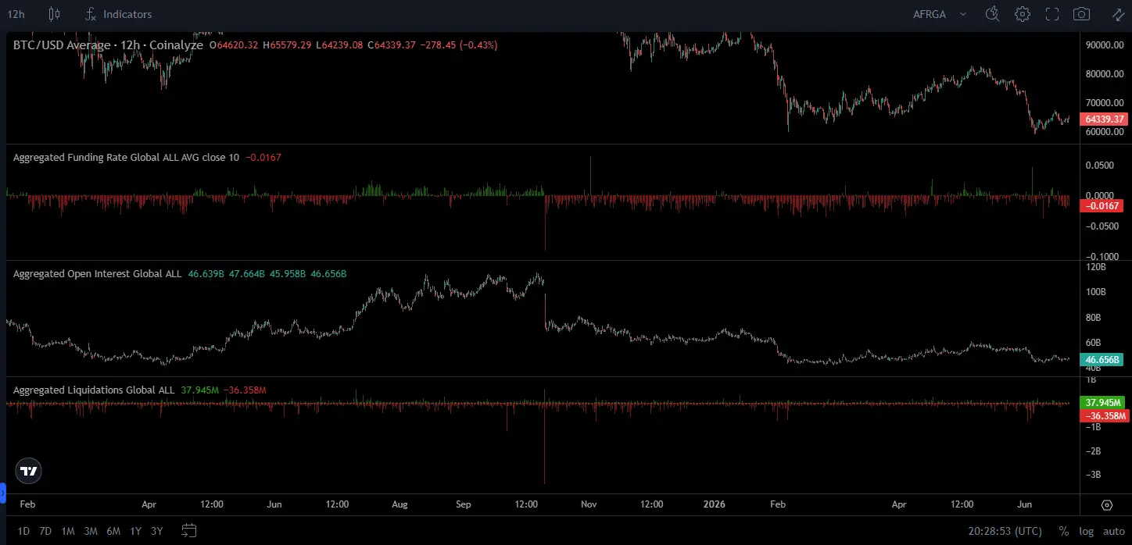Select the 1Y date range

(135, 531)
